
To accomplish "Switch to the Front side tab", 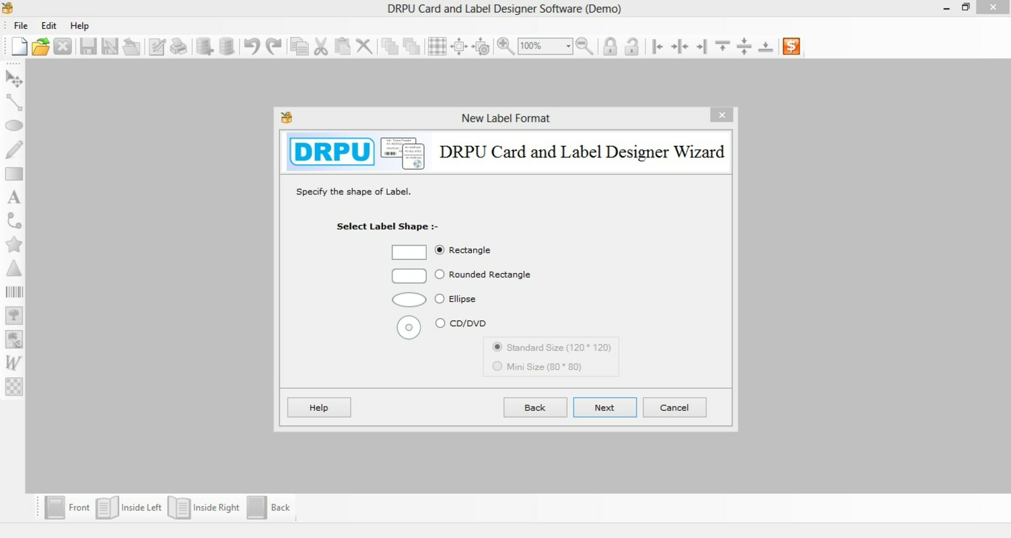I will point(67,508).
